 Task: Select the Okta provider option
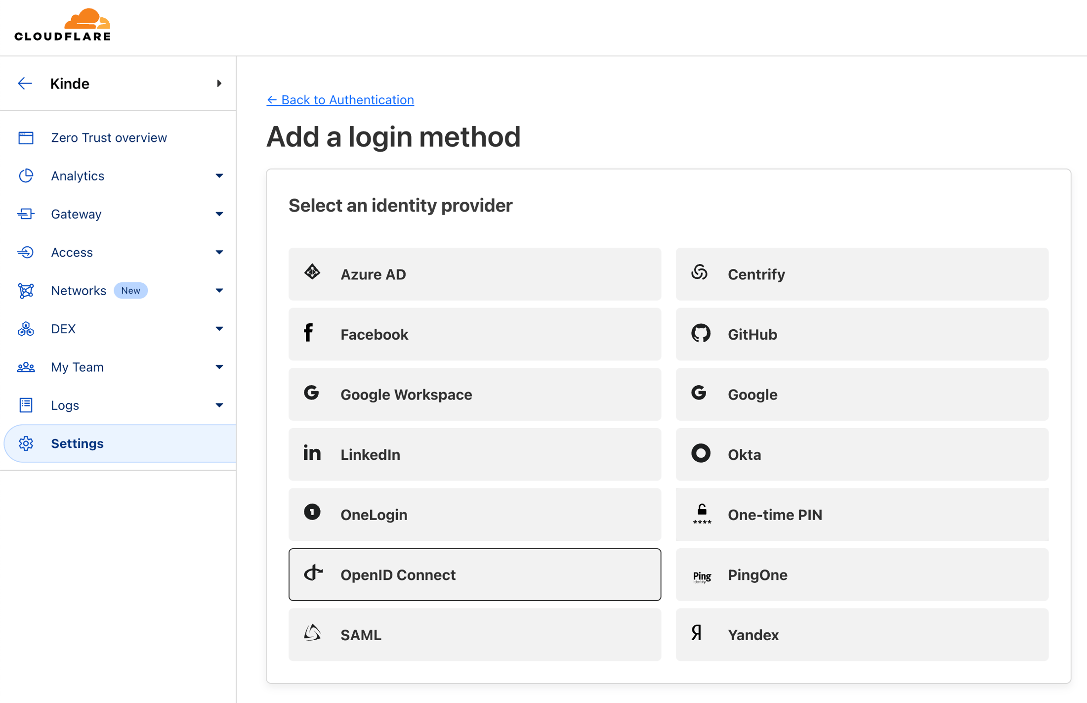(x=862, y=454)
